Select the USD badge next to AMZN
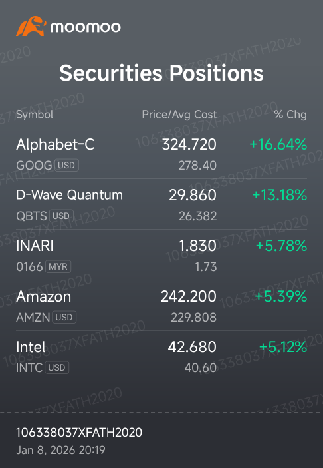Screen dimensions: 323x468 [x=64, y=317]
